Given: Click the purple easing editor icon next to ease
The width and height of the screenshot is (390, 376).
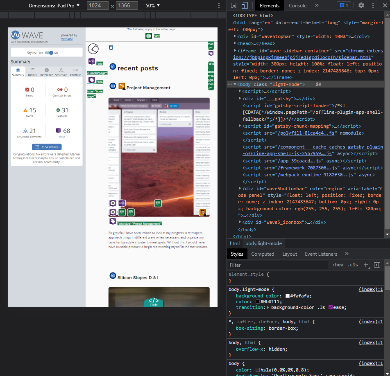Looking at the screenshot, I should click(x=331, y=307).
